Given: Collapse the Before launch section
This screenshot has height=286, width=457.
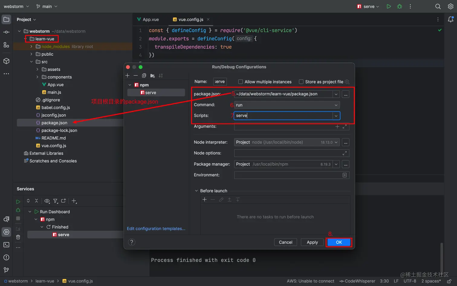Looking at the screenshot, I should tap(196, 191).
